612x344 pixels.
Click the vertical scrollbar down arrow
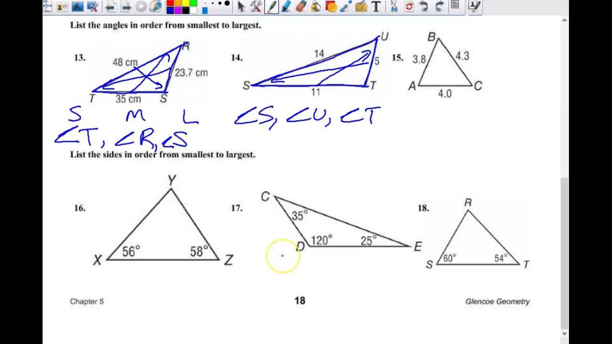click(565, 333)
